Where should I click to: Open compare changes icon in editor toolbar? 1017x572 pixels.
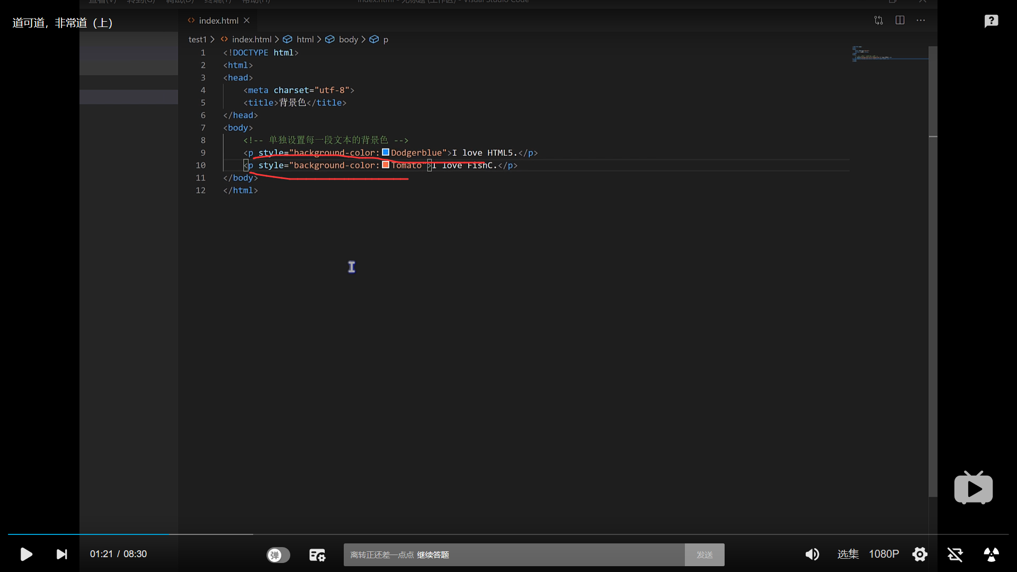878,20
